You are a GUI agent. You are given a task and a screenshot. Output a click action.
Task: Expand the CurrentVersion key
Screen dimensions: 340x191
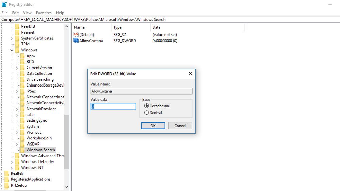click(x=17, y=68)
